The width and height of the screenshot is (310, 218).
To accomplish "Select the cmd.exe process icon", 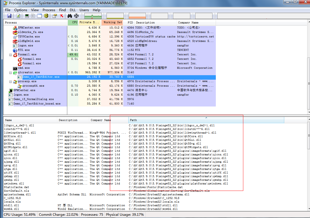I will (15, 68).
